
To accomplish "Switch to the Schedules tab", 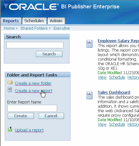I will 34,21.
